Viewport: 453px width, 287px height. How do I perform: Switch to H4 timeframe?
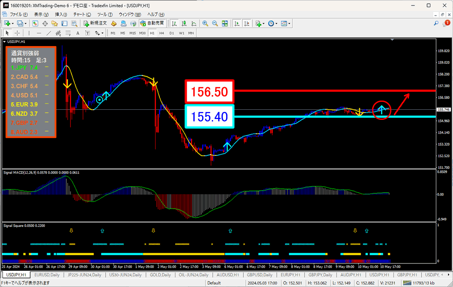coord(162,33)
